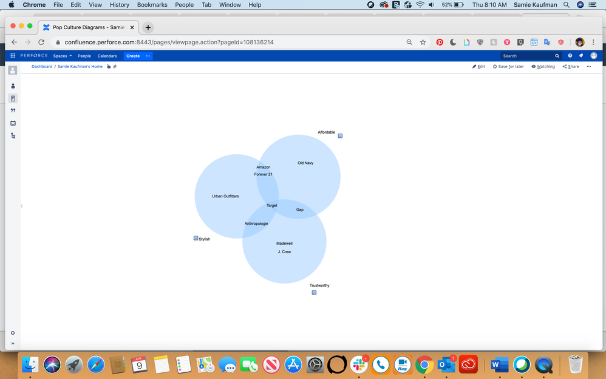Viewport: 606px width, 379px height.
Task: Click the Old Navy label
Action: pyautogui.click(x=305, y=163)
